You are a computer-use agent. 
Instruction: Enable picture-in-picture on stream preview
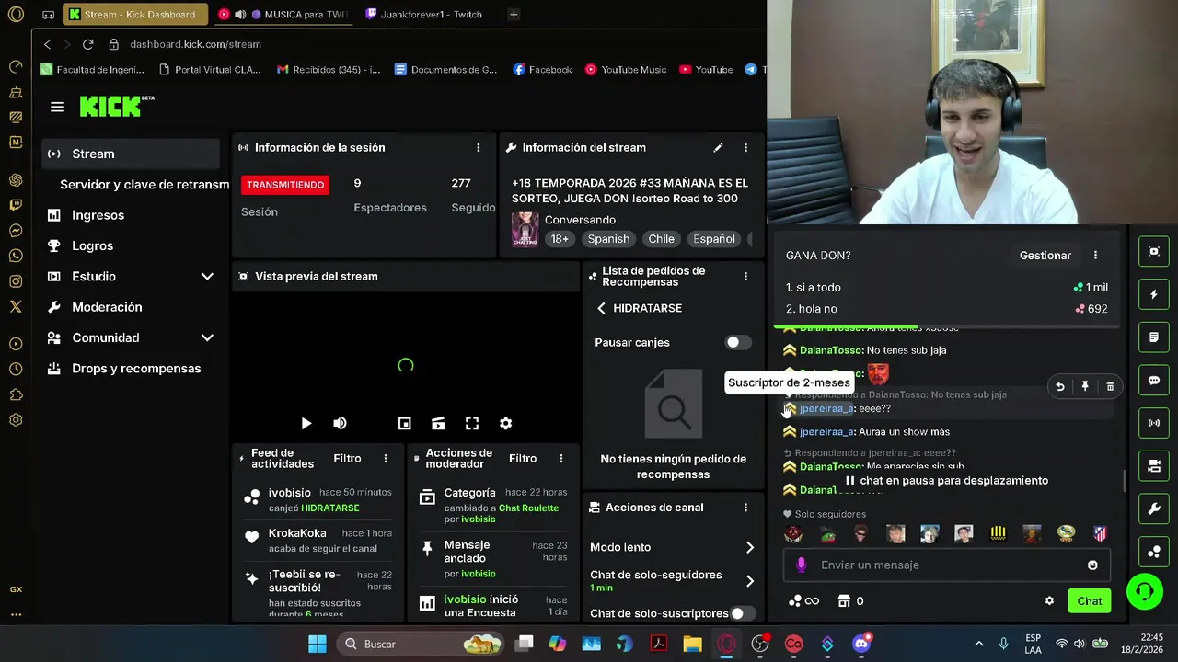(x=404, y=423)
